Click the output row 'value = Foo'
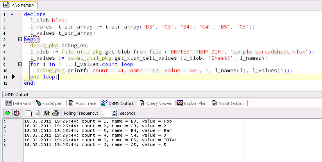Image resolution: width=322 pixels, height=162 pixels. click(x=157, y=121)
